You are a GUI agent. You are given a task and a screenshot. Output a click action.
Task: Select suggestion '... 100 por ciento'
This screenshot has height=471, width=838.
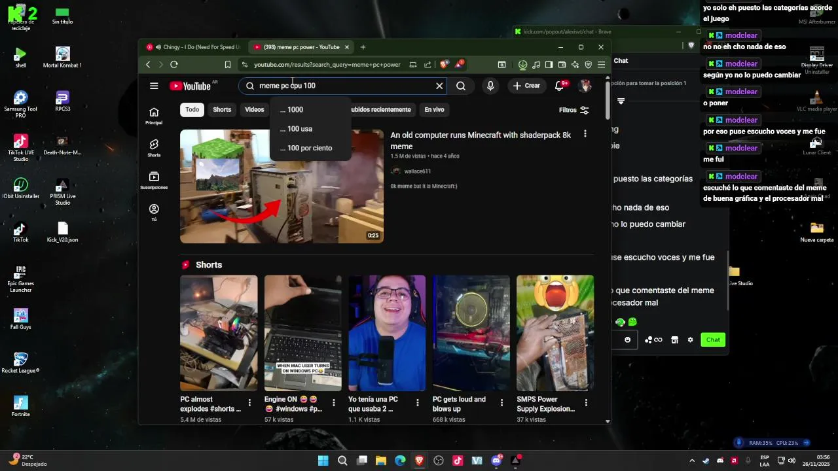point(310,148)
